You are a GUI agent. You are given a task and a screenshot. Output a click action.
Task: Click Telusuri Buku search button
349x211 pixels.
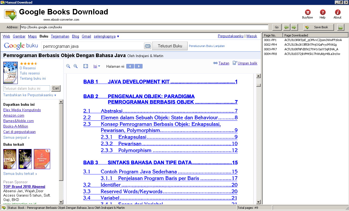coord(170,46)
